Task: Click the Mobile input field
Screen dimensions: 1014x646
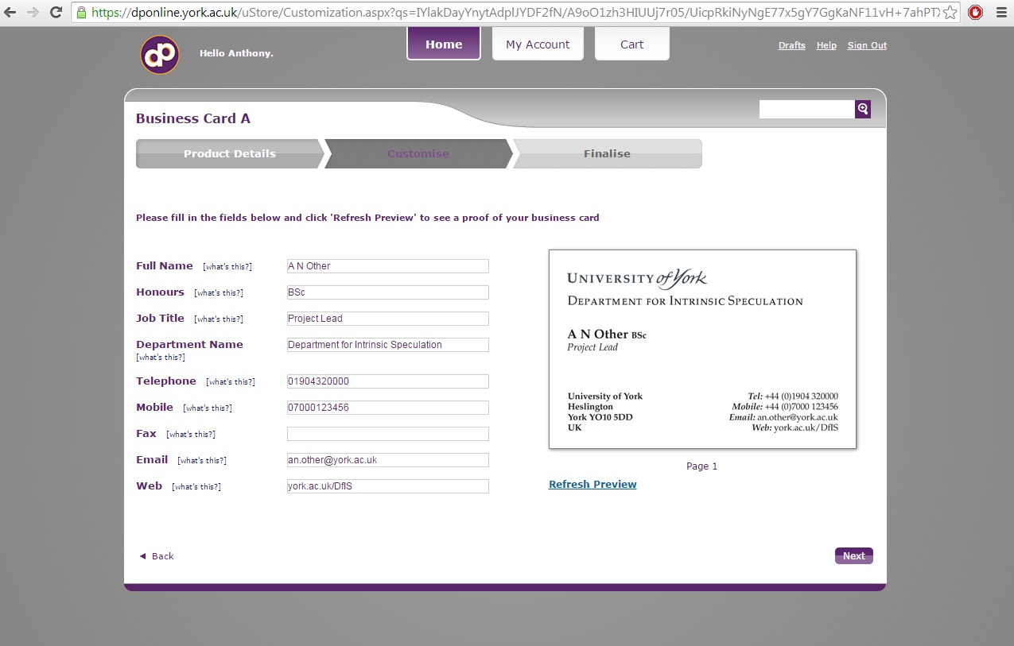Action: [x=388, y=408]
